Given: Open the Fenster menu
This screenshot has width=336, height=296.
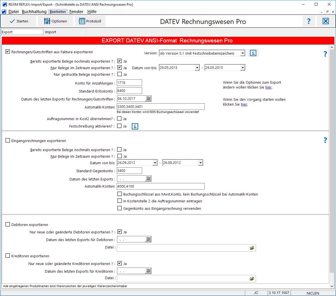Looking at the screenshot, I should [76, 12].
